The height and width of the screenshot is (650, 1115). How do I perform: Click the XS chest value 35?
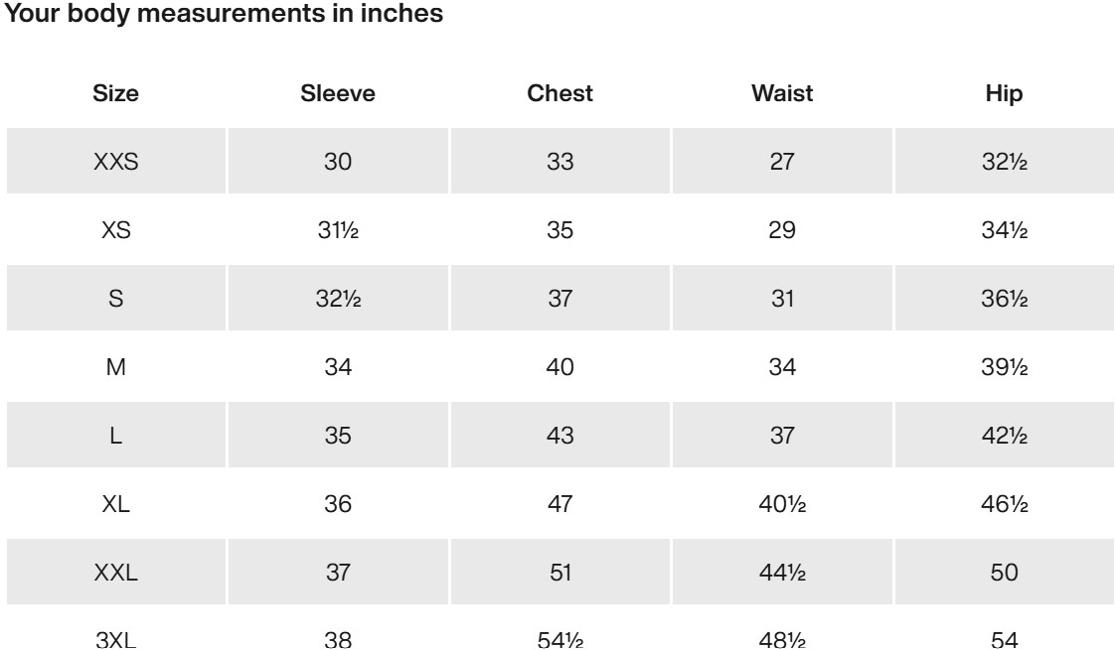559,229
